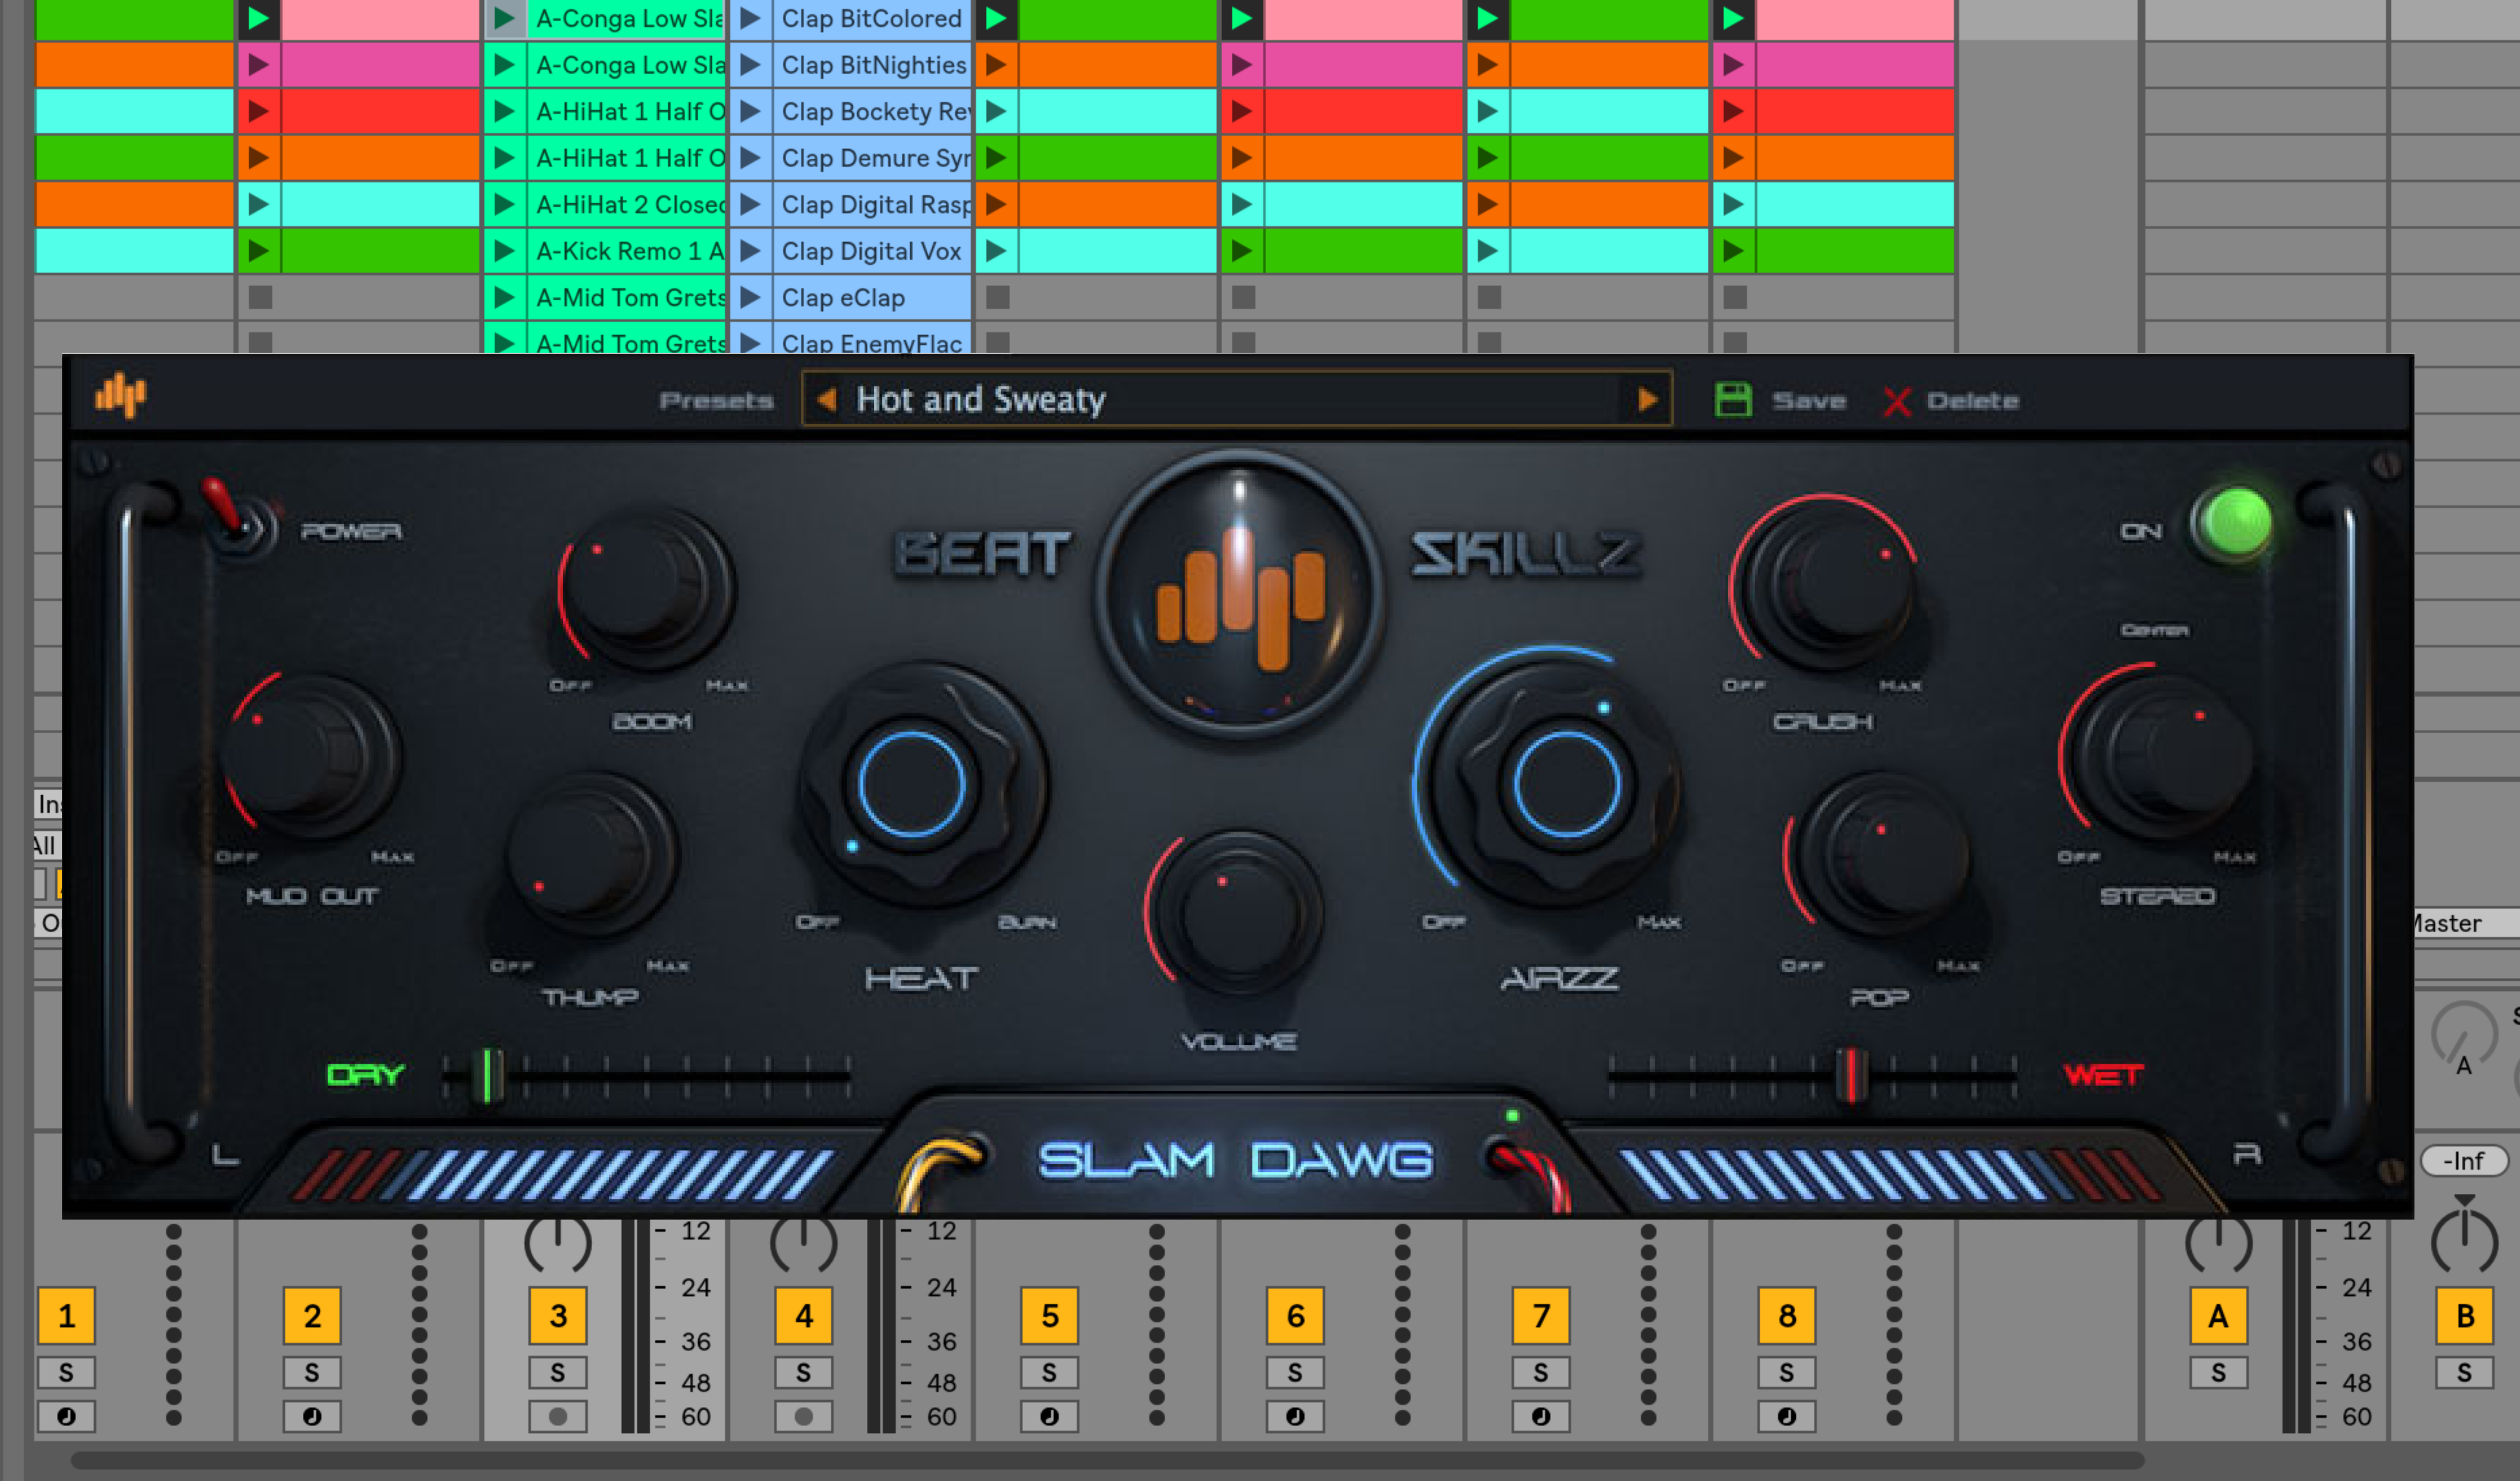Click return track A activator button
This screenshot has width=2520, height=1481.
pos(2218,1316)
